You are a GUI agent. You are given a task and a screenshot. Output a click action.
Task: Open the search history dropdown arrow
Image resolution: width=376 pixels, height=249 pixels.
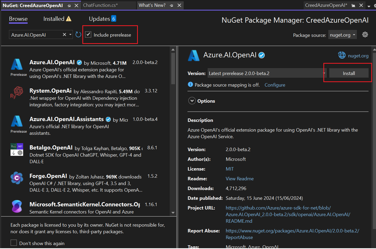(x=70, y=34)
